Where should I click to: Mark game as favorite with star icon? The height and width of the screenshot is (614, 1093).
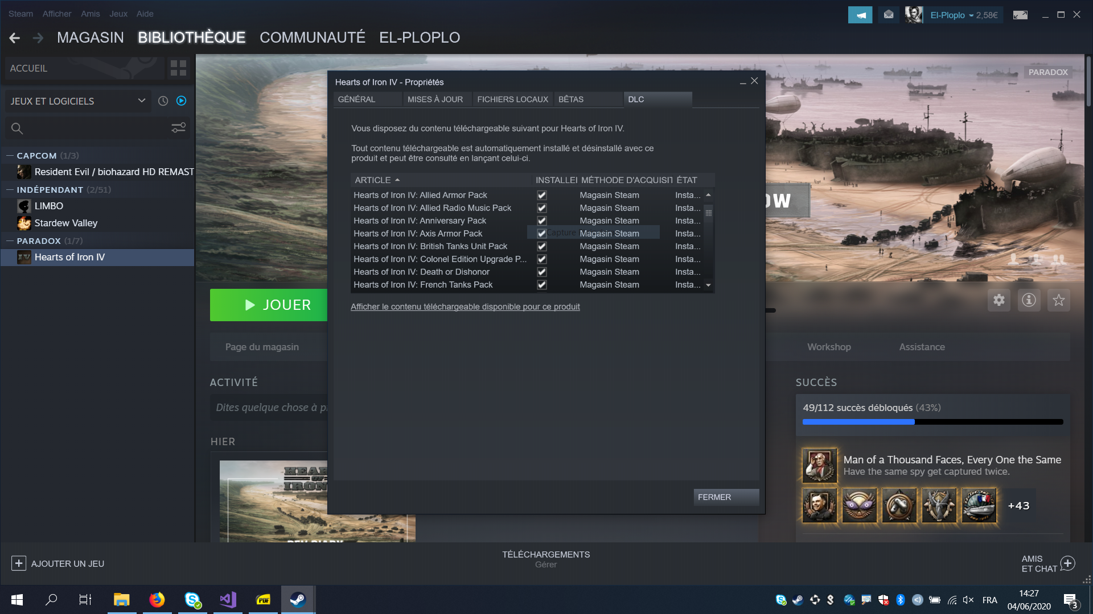coord(1058,300)
